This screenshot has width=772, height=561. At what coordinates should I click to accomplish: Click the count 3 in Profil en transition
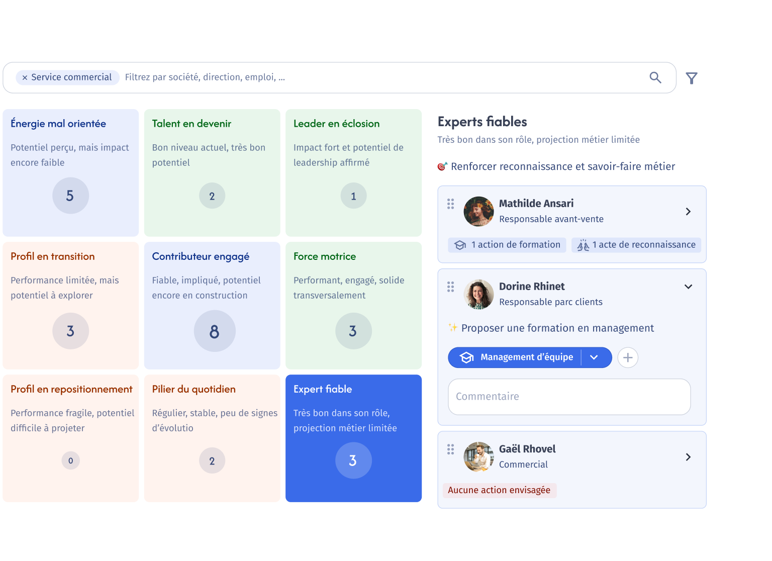pyautogui.click(x=70, y=331)
